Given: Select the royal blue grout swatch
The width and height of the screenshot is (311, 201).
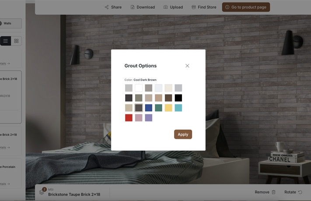Looking at the screenshot, I should point(149,108).
